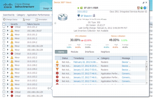Image resolution: width=153 pixels, height=98 pixels.
Task: Check the row for 192.168.136.67
Action: (4, 31)
